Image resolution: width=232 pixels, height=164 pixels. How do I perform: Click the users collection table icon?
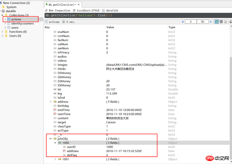[9, 28]
